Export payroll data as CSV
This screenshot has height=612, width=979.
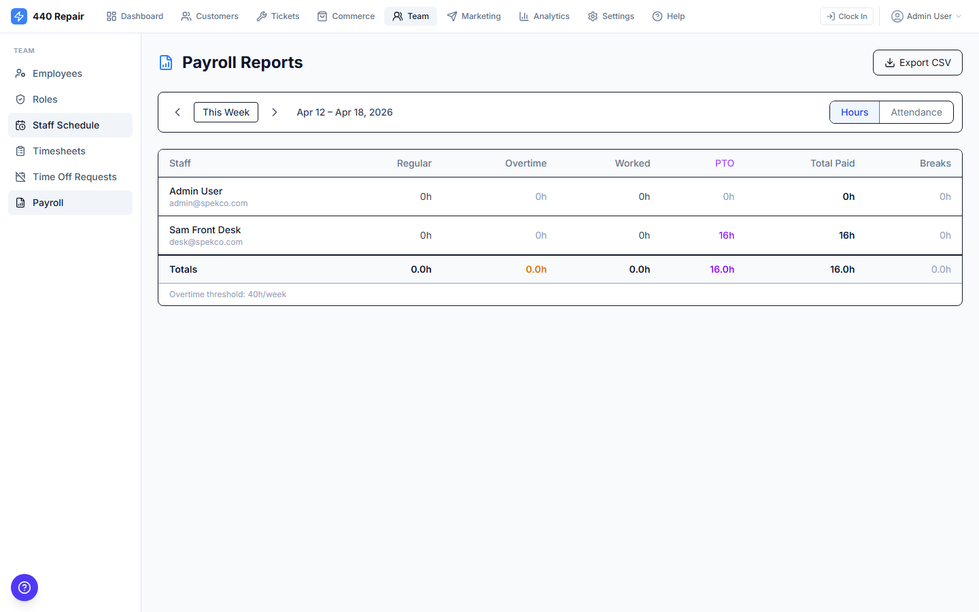coord(917,62)
